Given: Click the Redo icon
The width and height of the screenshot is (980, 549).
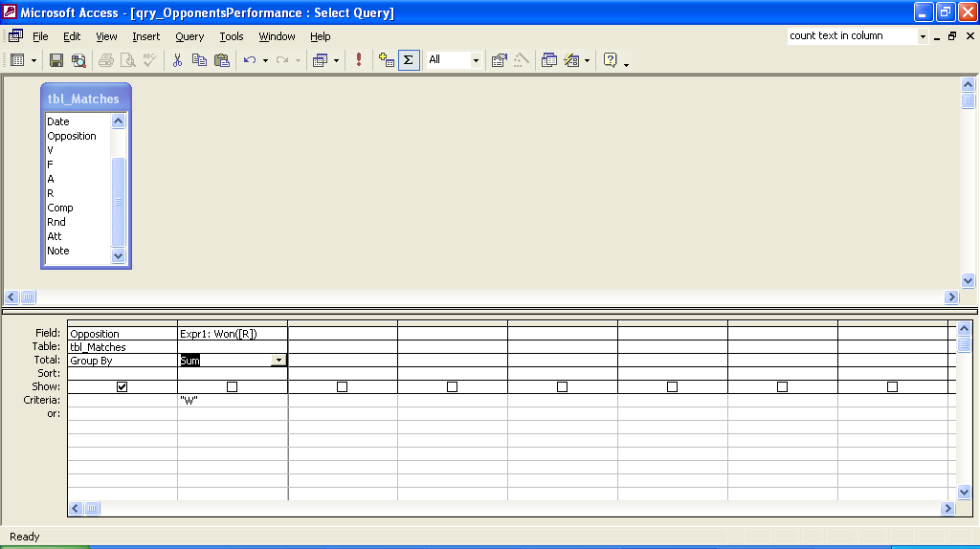Looking at the screenshot, I should pos(282,60).
